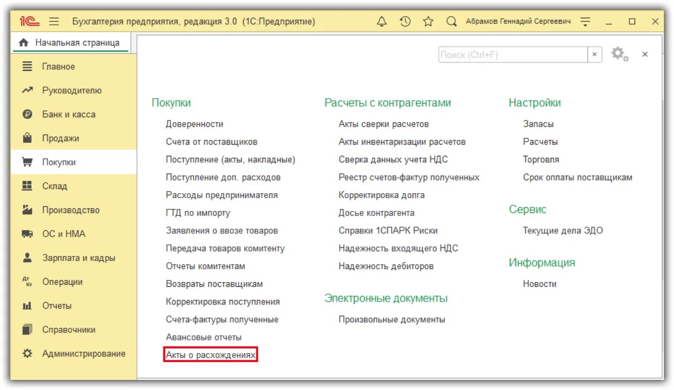Focus the Поиск (Ctrl+F) search field
The height and width of the screenshot is (390, 674).
tap(513, 55)
